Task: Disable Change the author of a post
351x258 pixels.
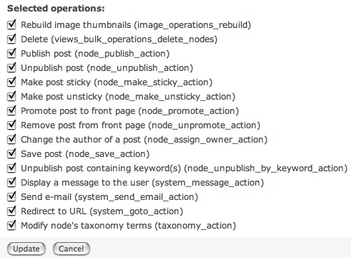Action: 11,140
